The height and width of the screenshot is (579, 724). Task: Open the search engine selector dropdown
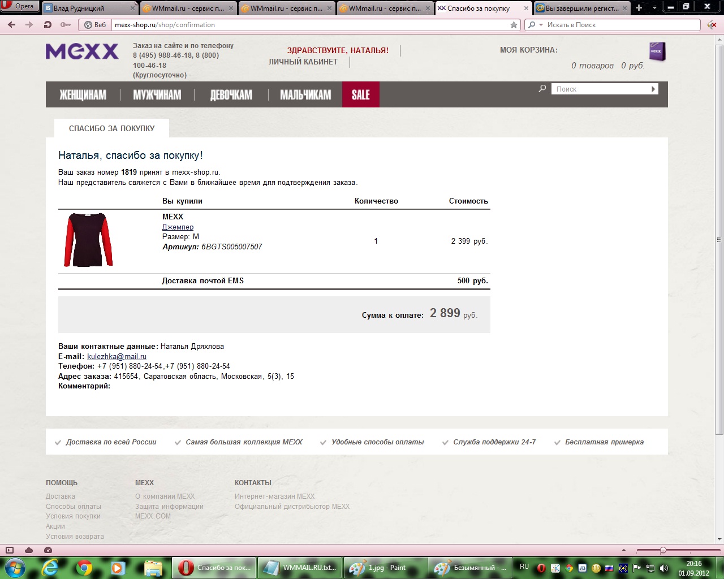pyautogui.click(x=535, y=25)
